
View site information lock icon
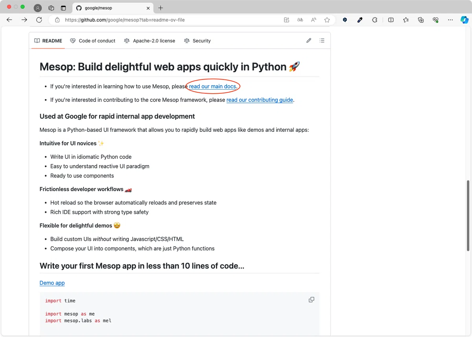click(57, 20)
